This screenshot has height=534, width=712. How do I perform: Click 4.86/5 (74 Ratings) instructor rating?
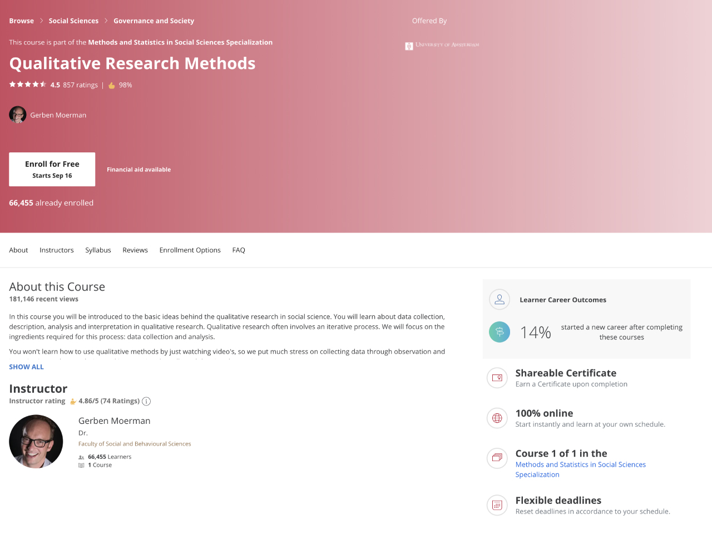point(109,401)
